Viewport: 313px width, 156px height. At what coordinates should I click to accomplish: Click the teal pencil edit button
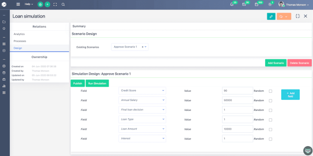(x=271, y=17)
